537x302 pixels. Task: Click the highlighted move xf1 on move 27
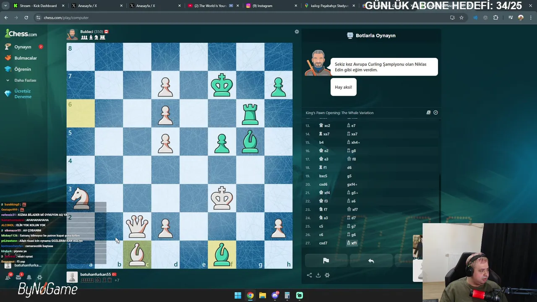(x=352, y=243)
